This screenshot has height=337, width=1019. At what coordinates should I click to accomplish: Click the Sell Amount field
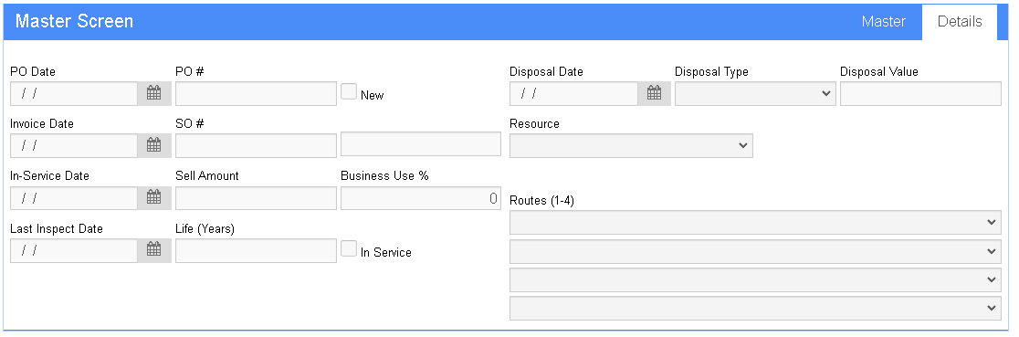point(256,198)
